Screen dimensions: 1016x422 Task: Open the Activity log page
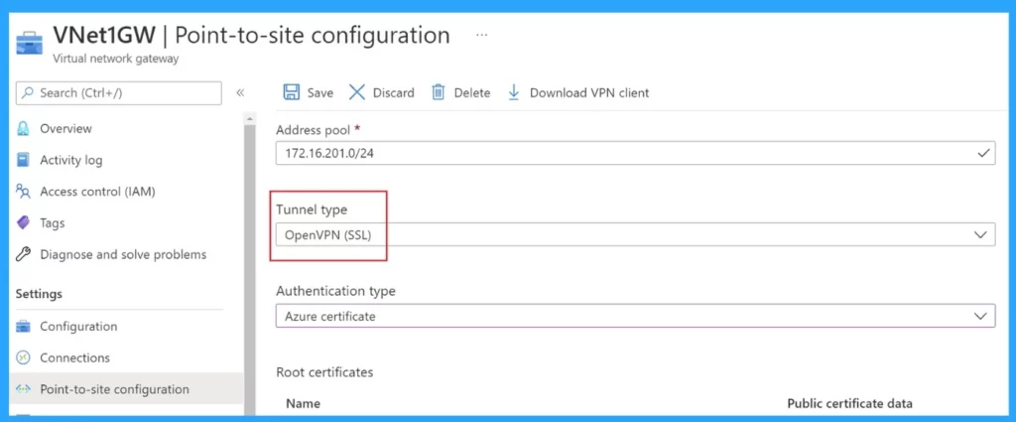pos(71,160)
